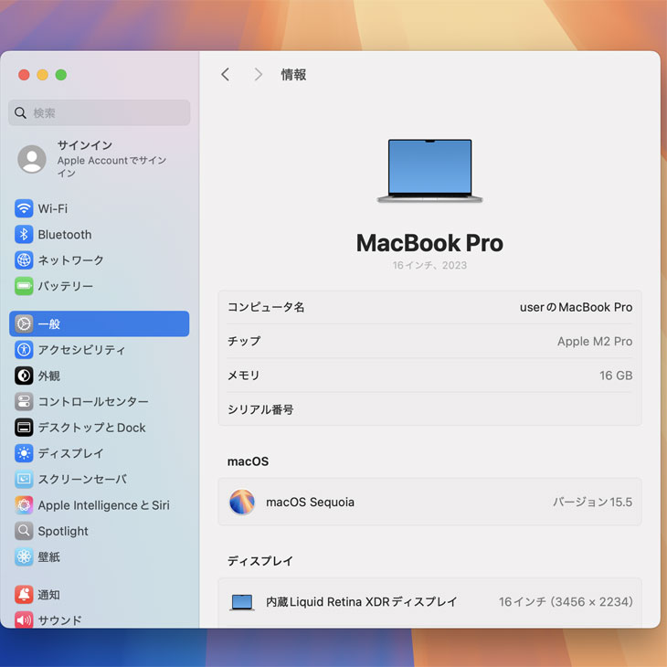Click the チップ row label
Image resolution: width=667 pixels, height=667 pixels.
tap(244, 341)
